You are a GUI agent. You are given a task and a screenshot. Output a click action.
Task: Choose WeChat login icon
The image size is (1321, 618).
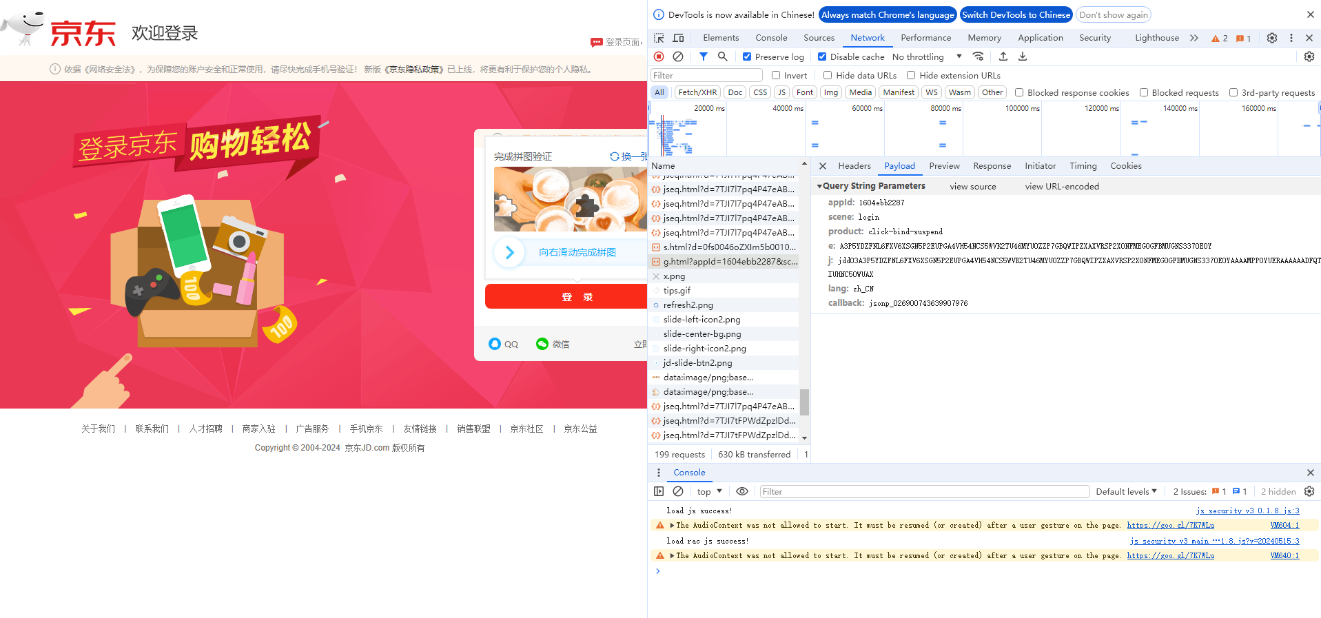click(542, 344)
